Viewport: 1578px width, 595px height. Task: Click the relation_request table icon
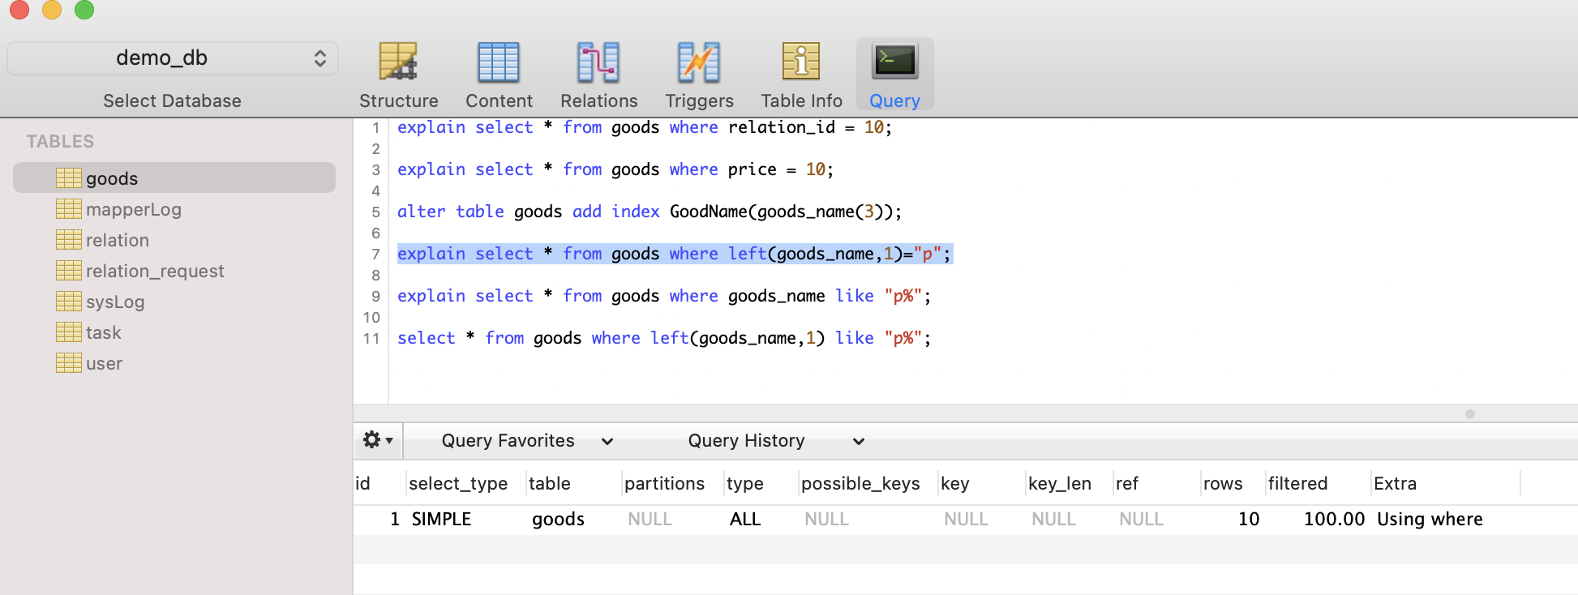click(69, 271)
